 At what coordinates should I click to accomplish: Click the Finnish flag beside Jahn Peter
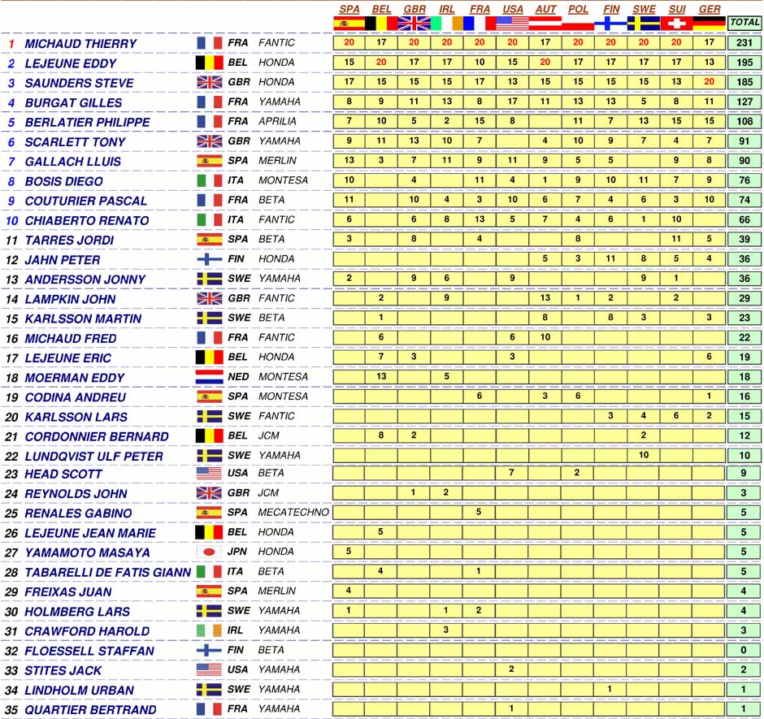click(x=210, y=259)
